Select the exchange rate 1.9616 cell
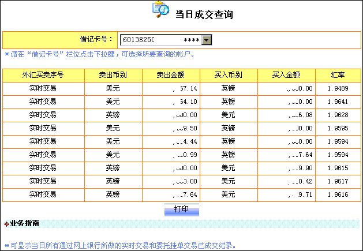Viewport: 363px width, 251px height. (x=338, y=194)
